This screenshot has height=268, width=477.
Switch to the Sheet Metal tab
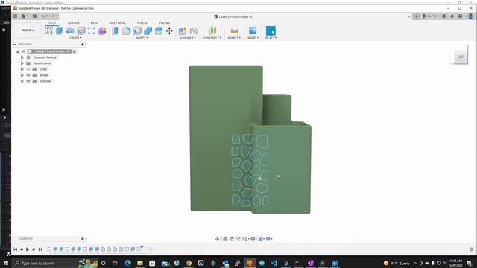[x=118, y=23]
